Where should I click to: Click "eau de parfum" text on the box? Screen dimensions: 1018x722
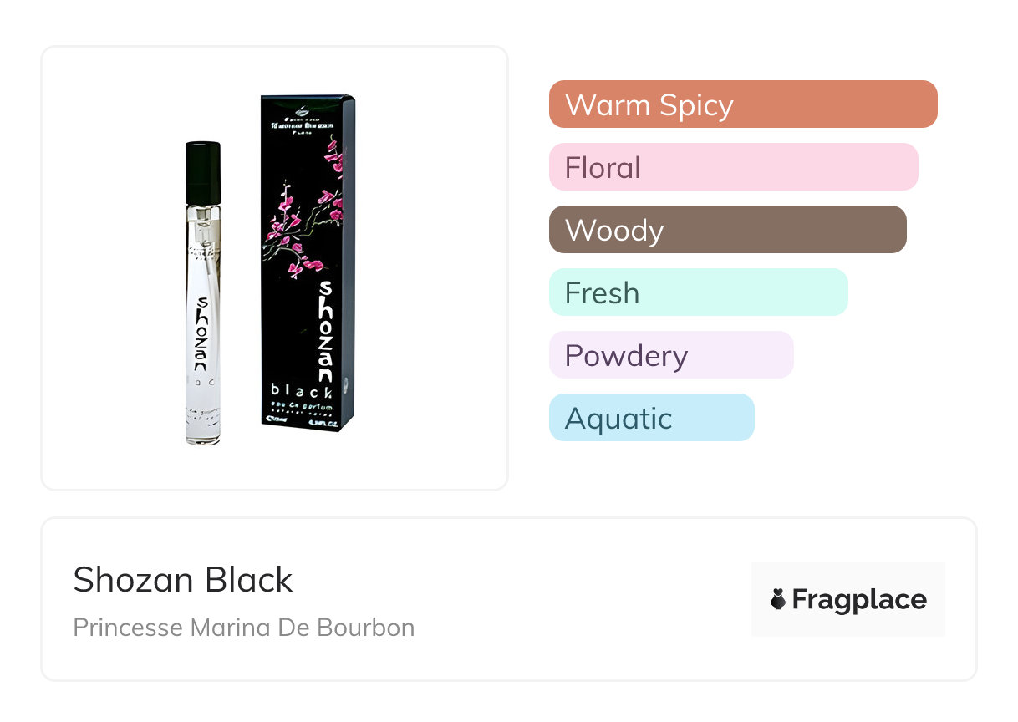click(302, 405)
